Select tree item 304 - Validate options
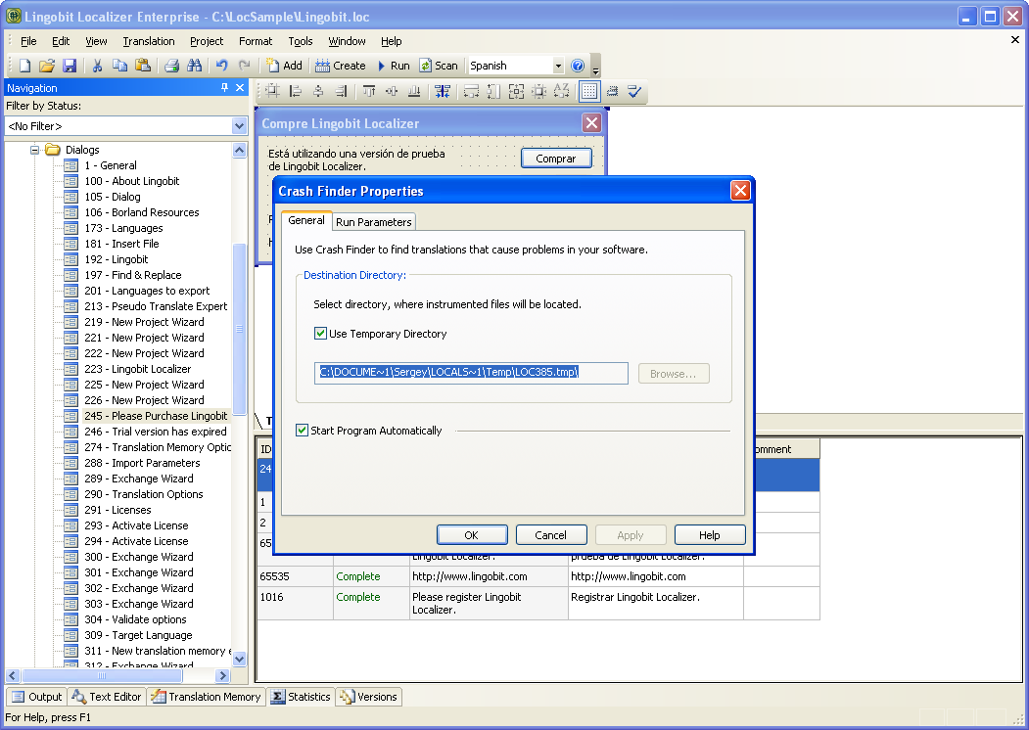 [x=136, y=619]
